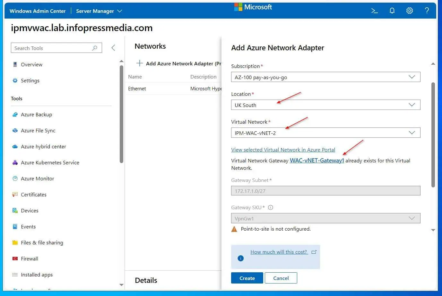Click the Point-to-site warning triangle

[x=234, y=229]
